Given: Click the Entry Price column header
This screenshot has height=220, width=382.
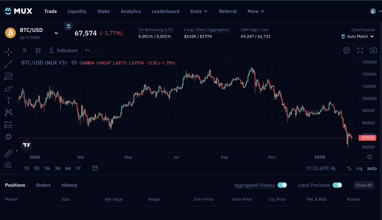Looking at the screenshot, I should coord(204,199).
